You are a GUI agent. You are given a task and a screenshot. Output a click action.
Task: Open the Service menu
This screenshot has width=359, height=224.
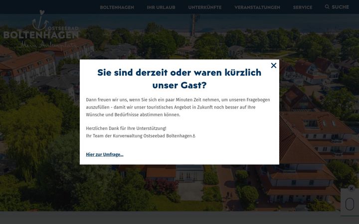pyautogui.click(x=303, y=7)
